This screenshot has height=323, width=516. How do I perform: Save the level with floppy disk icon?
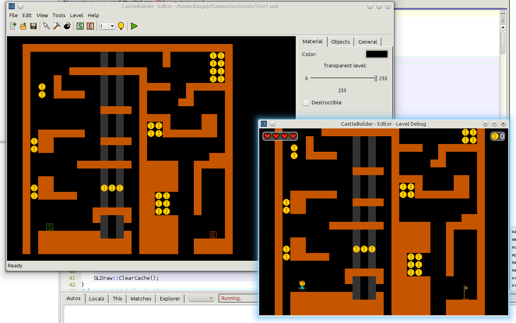[33, 26]
